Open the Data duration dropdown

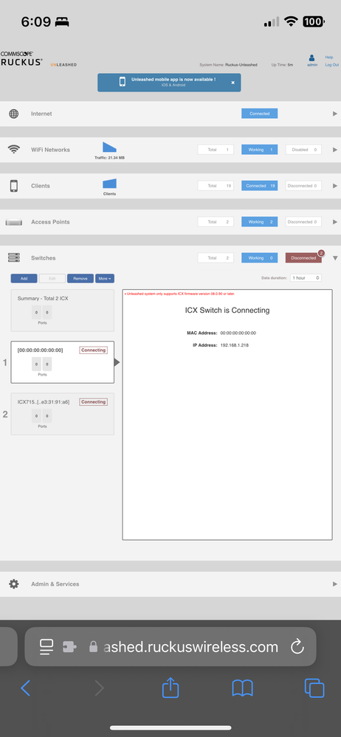click(x=306, y=278)
